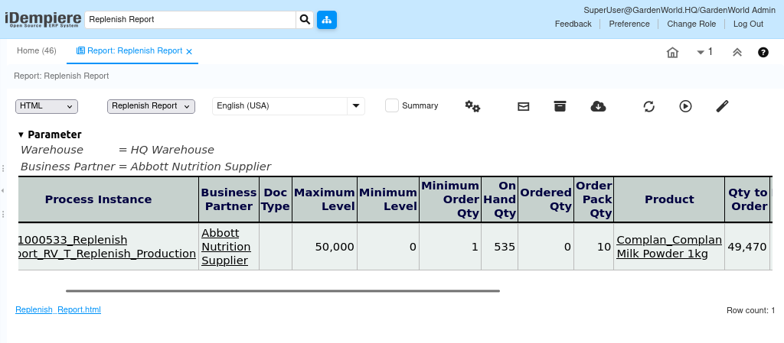Click the archive box icon
The width and height of the screenshot is (784, 343).
tap(560, 106)
